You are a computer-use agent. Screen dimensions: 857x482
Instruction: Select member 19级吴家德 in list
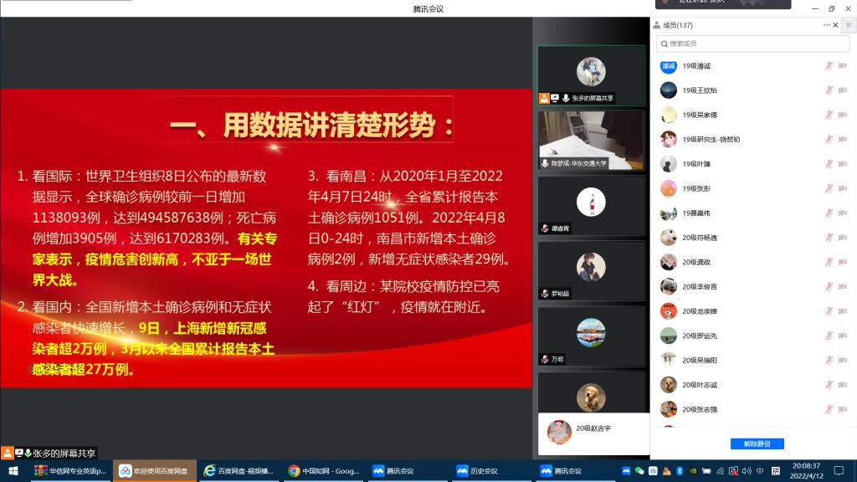pos(752,115)
